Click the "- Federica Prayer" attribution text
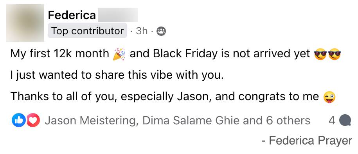Screen dimensions: 358x154 point(307,141)
